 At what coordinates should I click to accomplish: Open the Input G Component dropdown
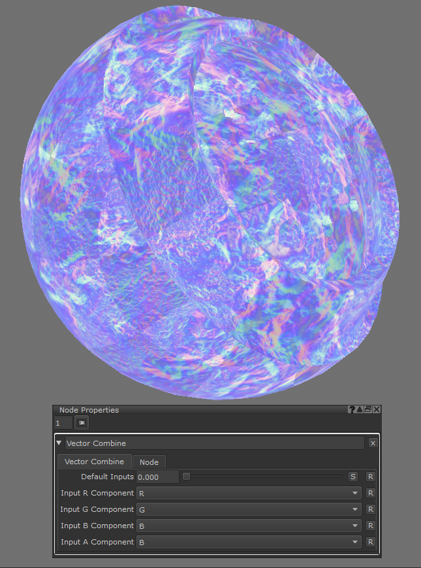point(249,509)
